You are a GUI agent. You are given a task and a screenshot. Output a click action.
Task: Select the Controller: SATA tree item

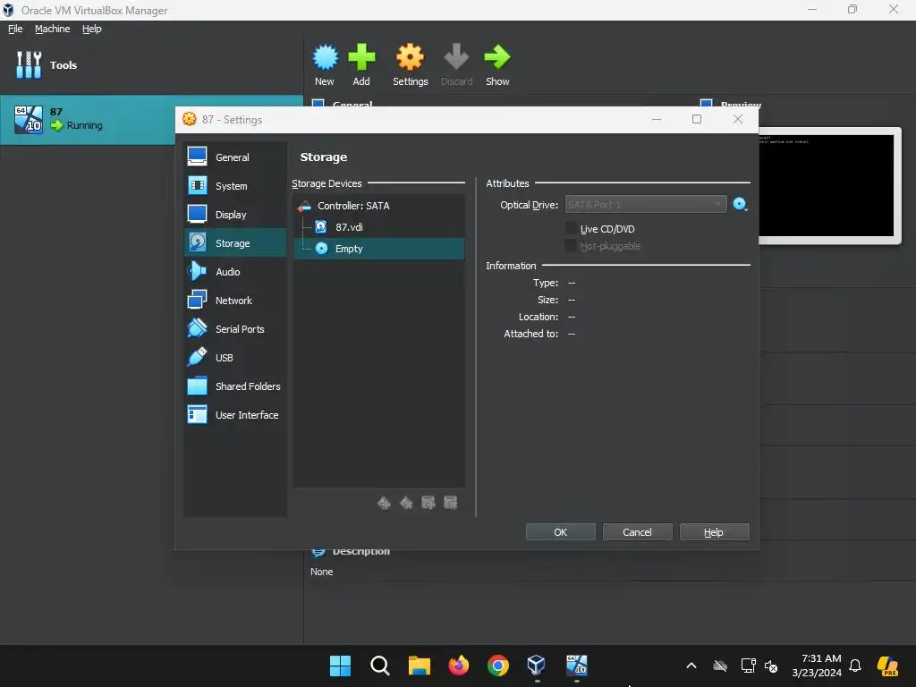point(379,206)
